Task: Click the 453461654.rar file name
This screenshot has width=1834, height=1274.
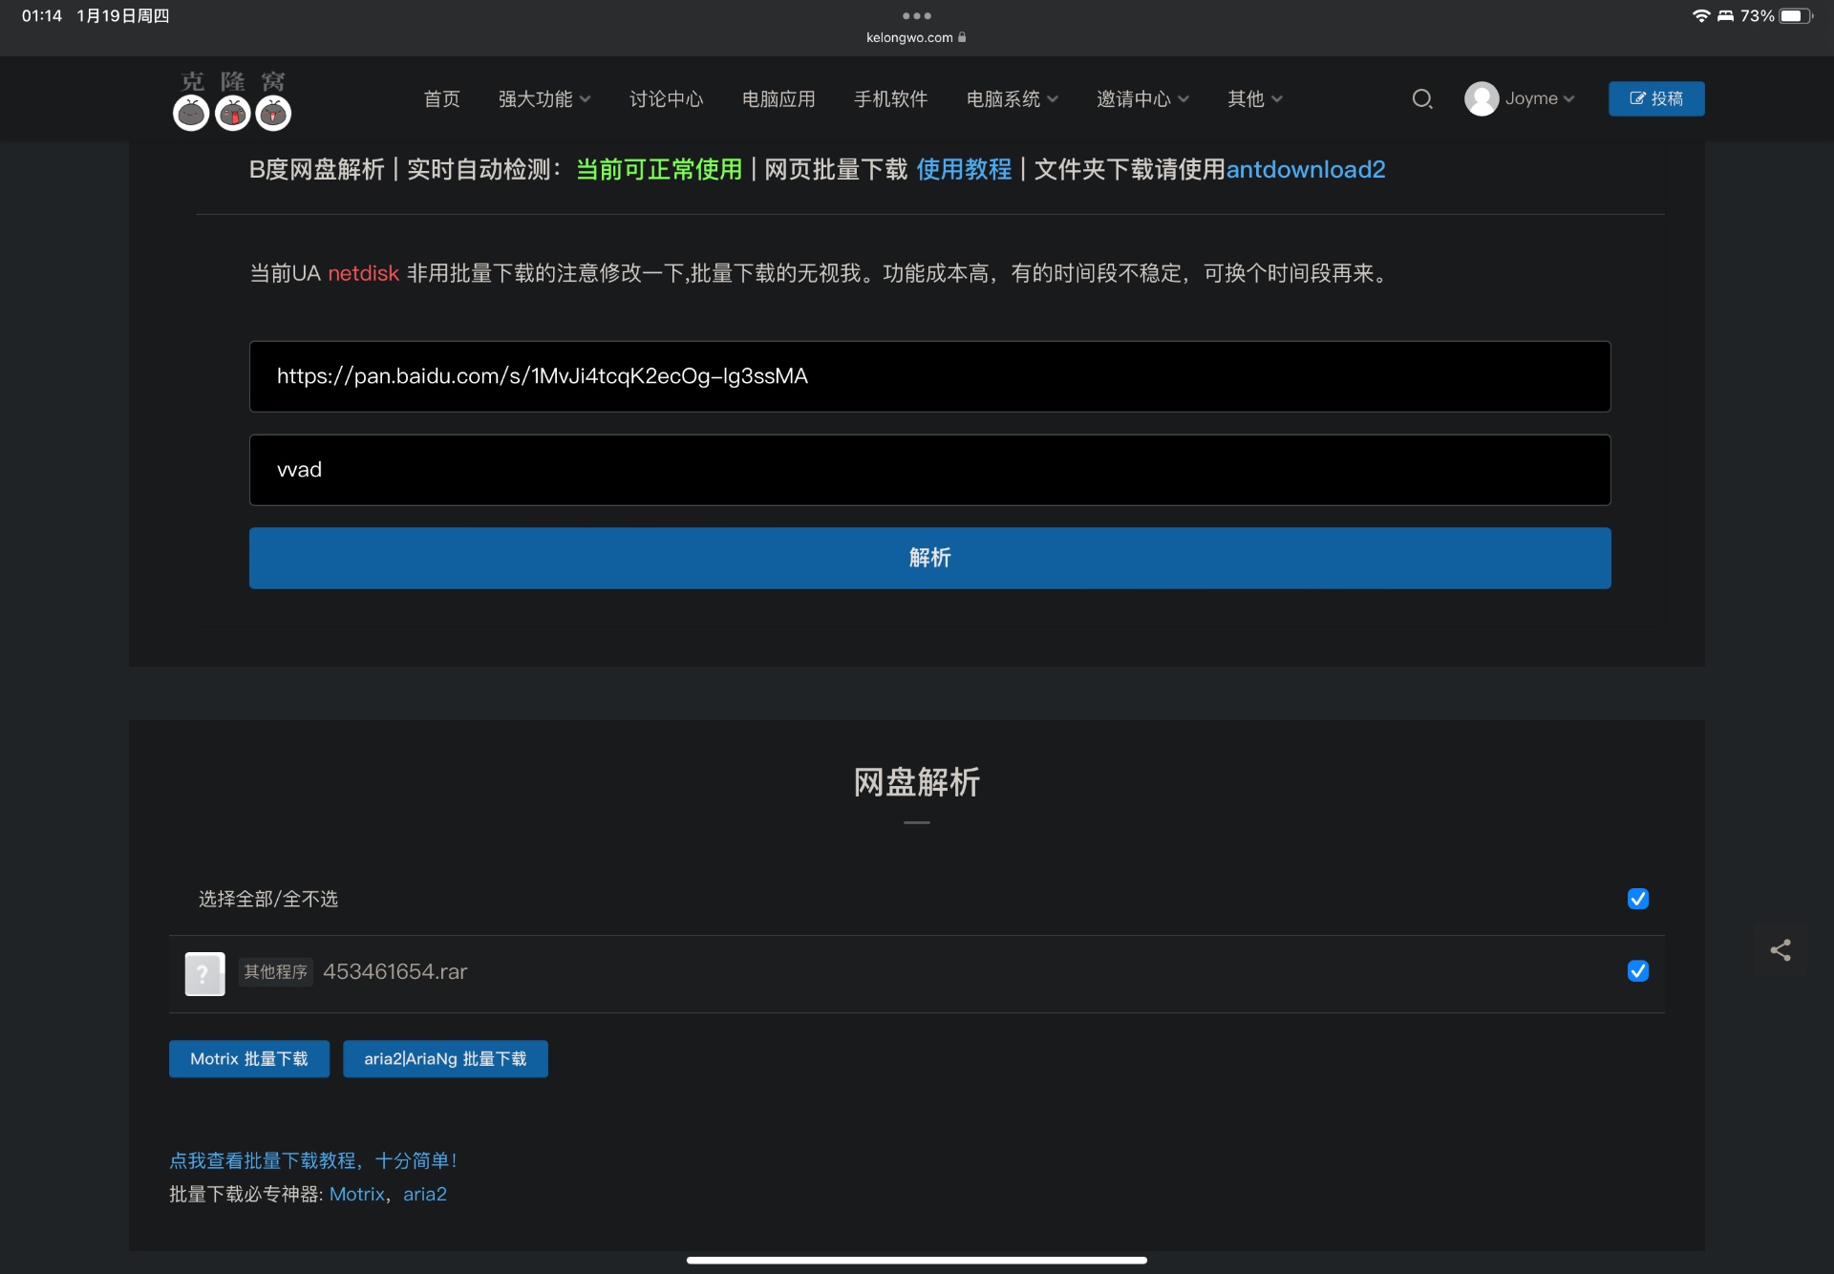Action: (x=395, y=971)
